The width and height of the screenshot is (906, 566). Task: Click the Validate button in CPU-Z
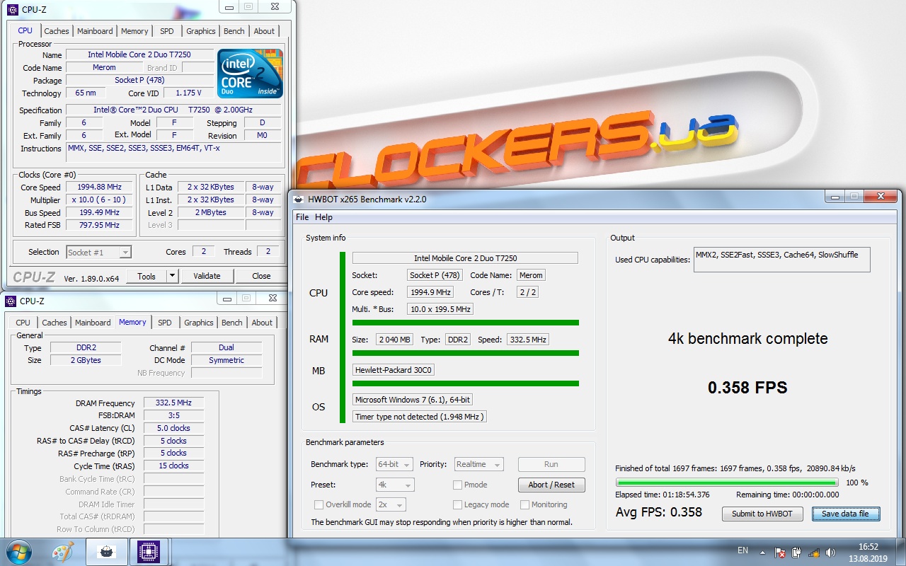coord(207,276)
